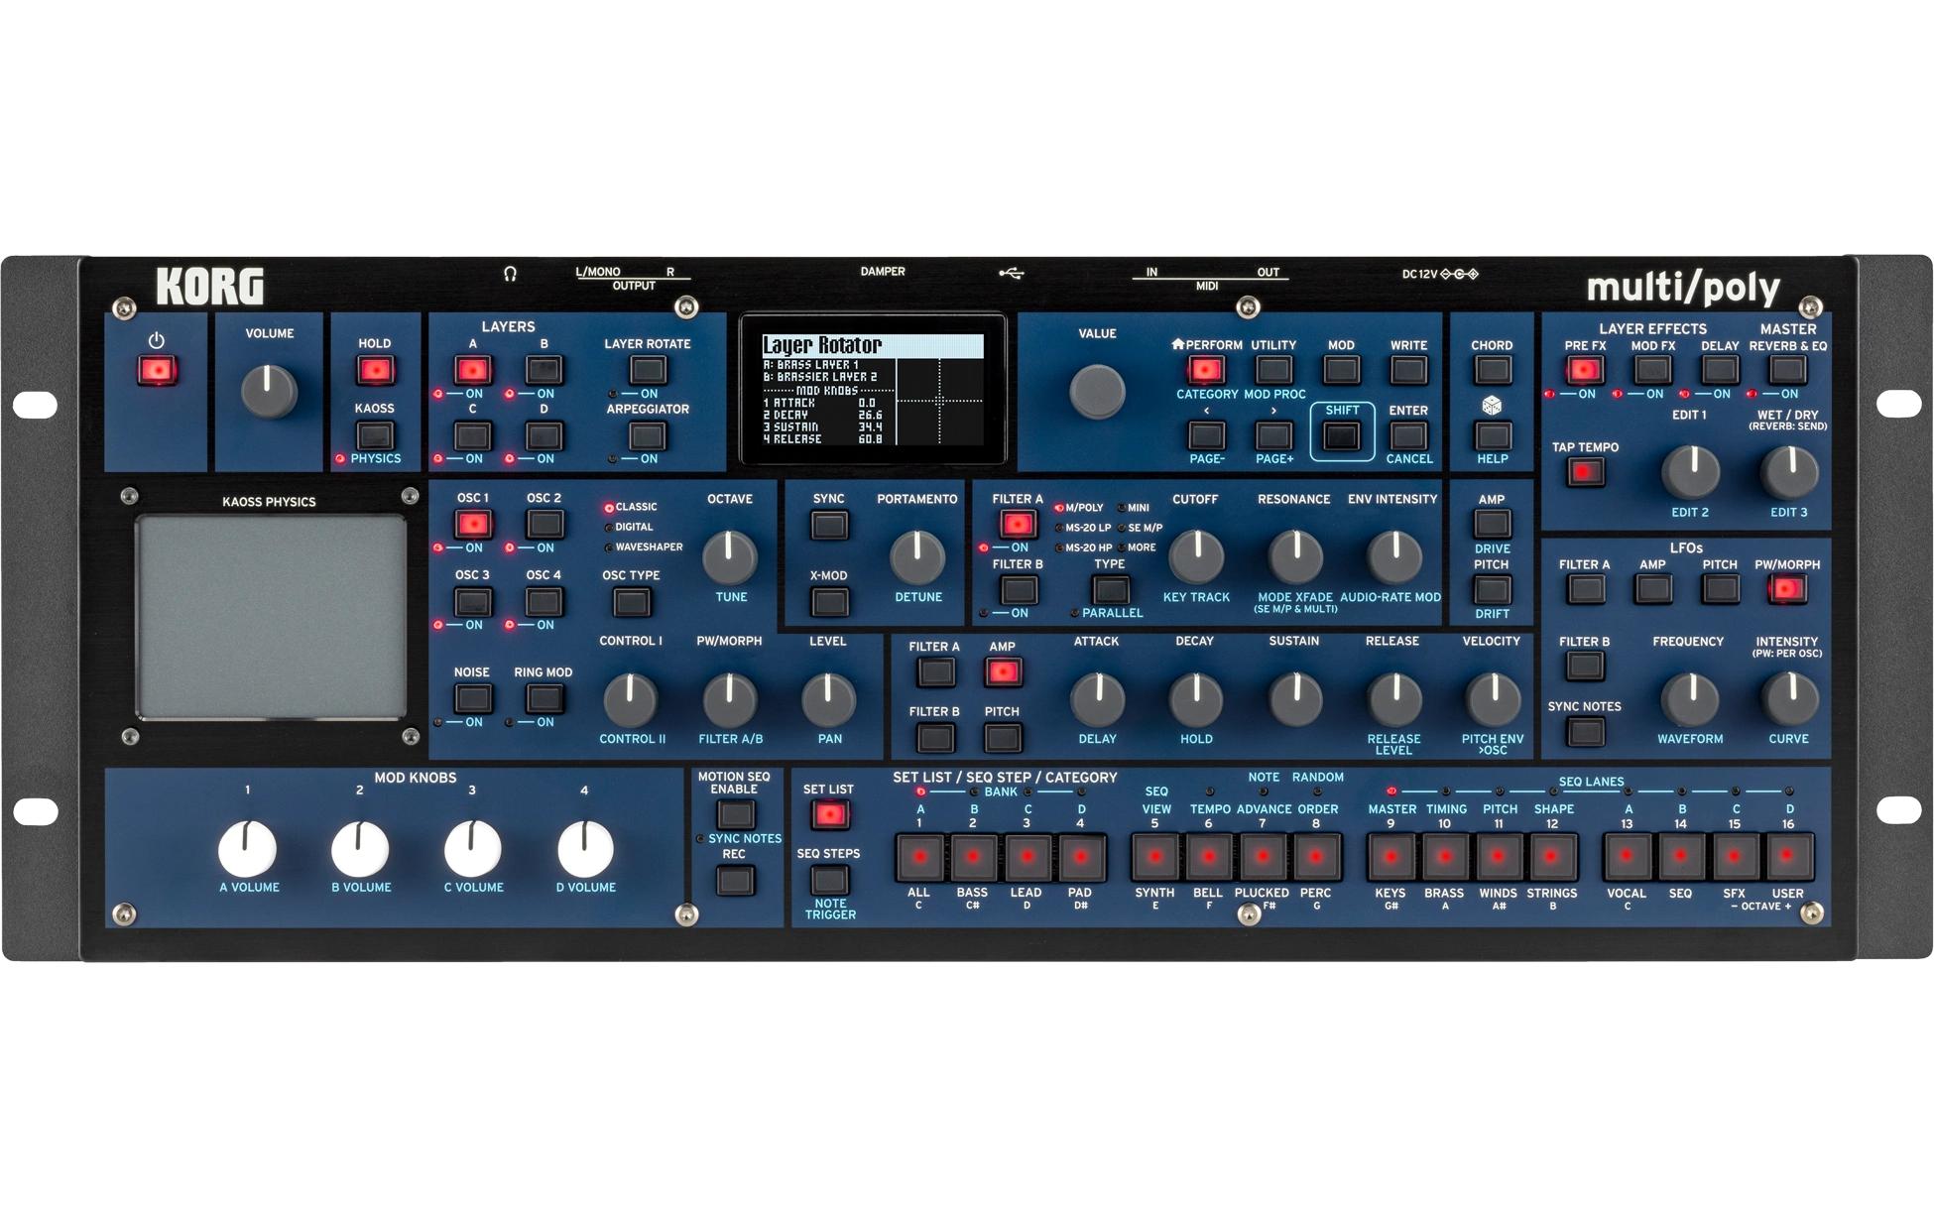Click the CHORD button
The image size is (1934, 1217).
[x=1492, y=371]
